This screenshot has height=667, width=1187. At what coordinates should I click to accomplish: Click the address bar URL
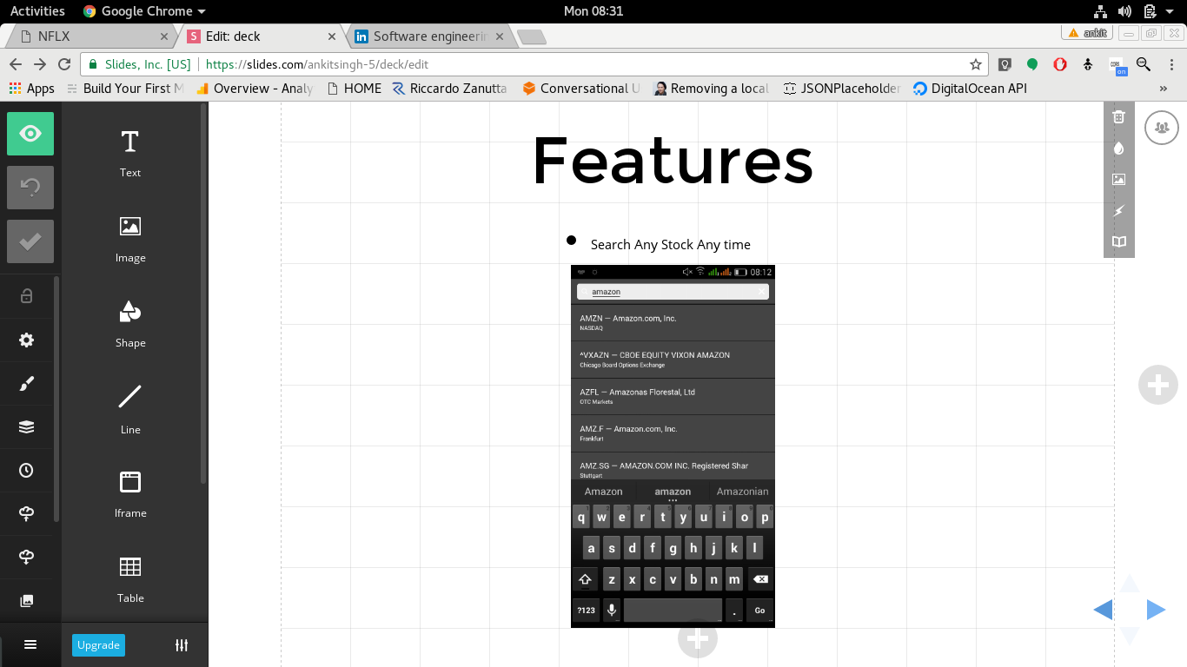pos(317,64)
